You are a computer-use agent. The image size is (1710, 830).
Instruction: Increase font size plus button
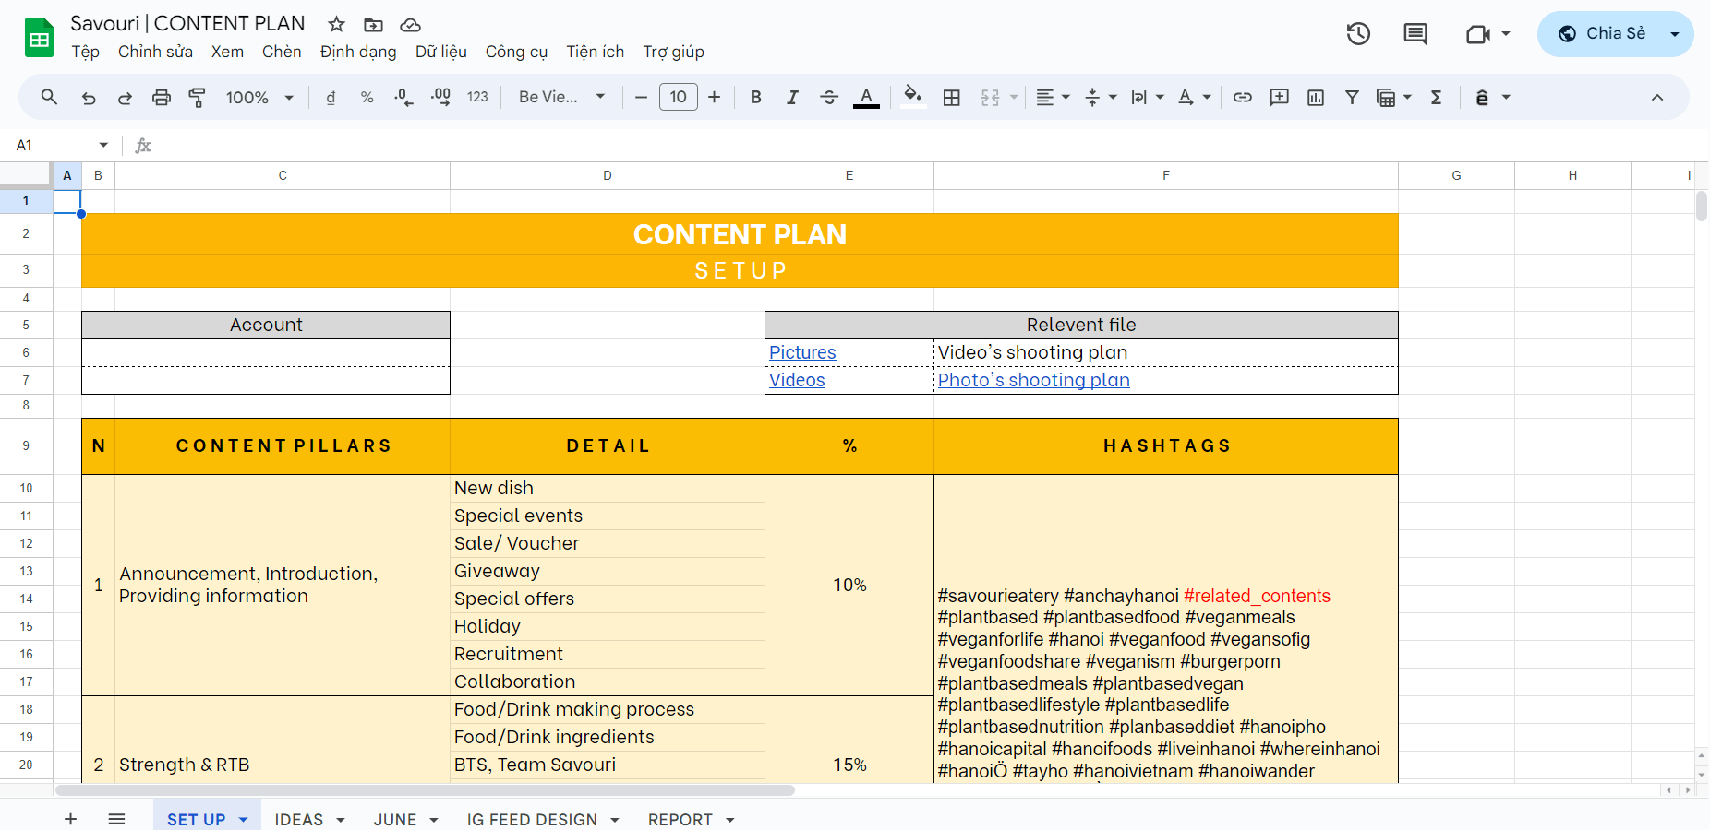715,97
